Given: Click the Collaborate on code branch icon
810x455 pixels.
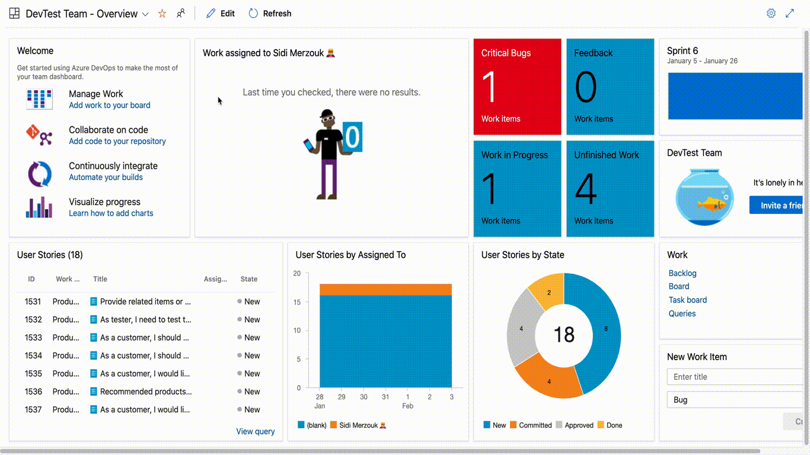Looking at the screenshot, I should (x=39, y=135).
